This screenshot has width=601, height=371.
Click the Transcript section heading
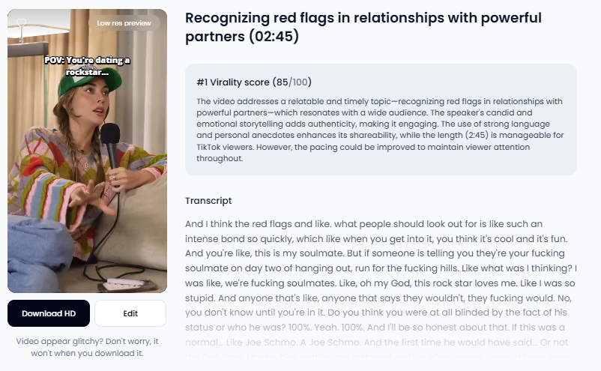208,201
